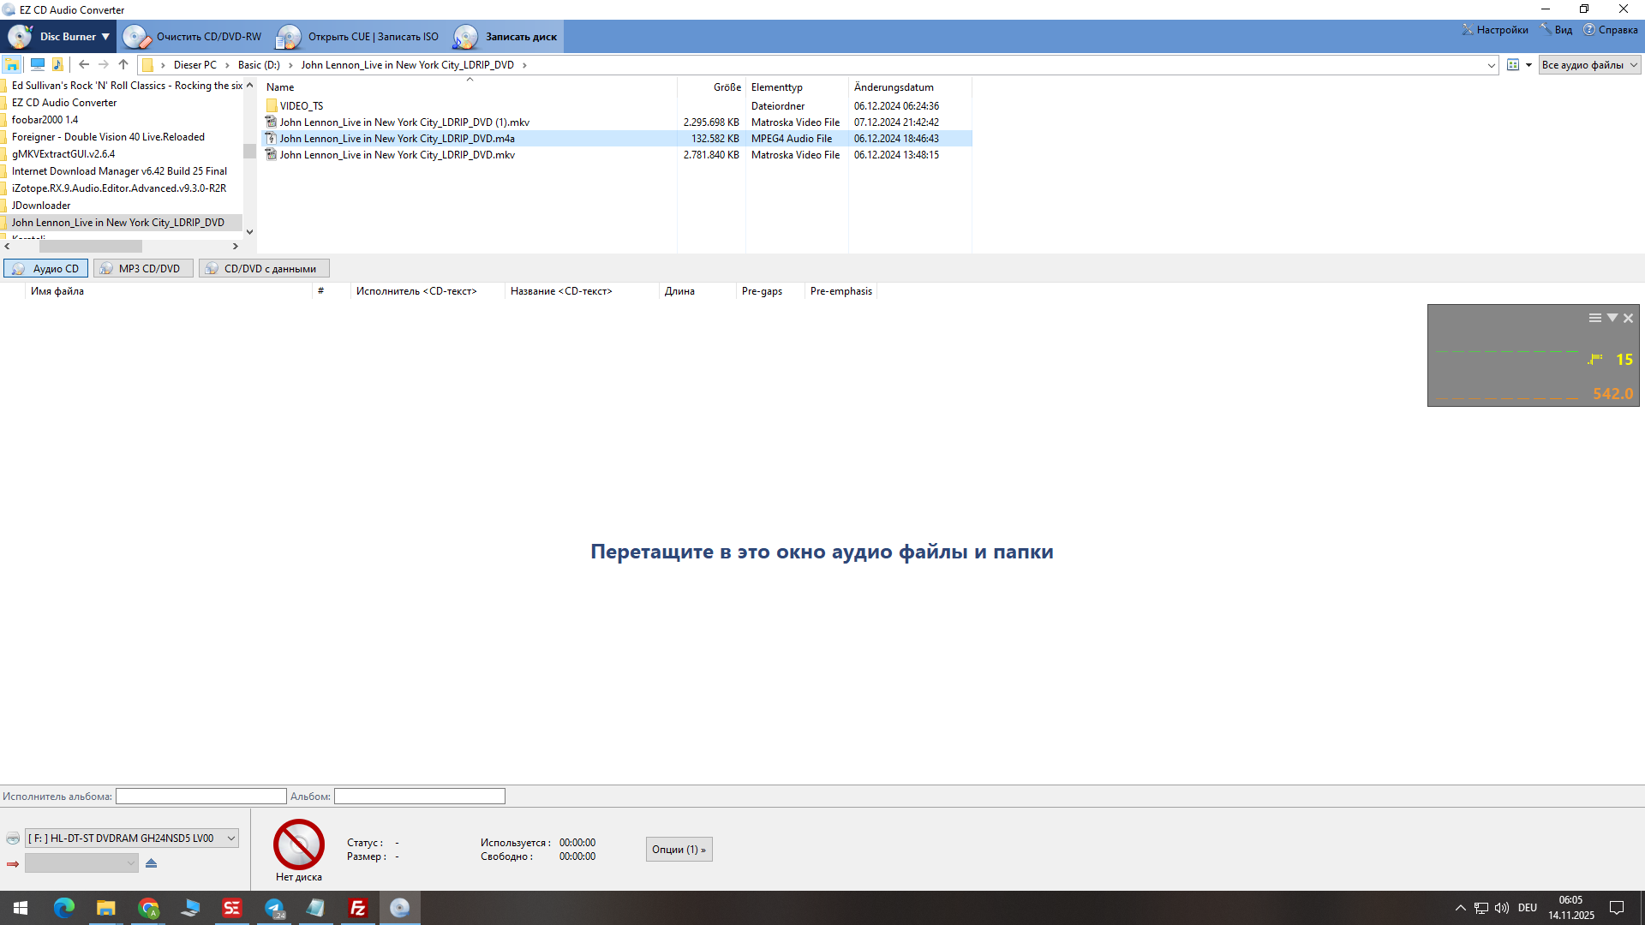The image size is (1645, 925).
Task: Open Все аудио файлы filter dropdown
Action: point(1589,65)
